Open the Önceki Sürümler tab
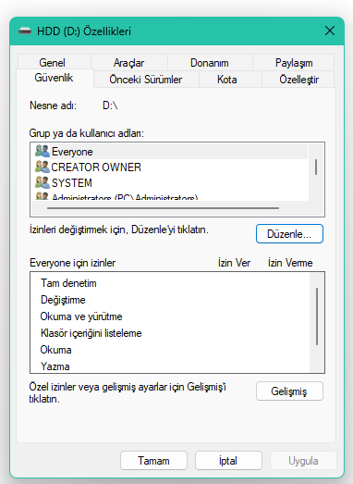 pyautogui.click(x=146, y=80)
